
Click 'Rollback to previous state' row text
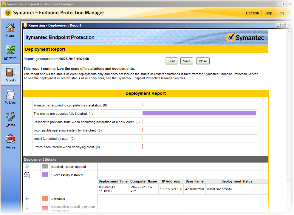point(87,122)
